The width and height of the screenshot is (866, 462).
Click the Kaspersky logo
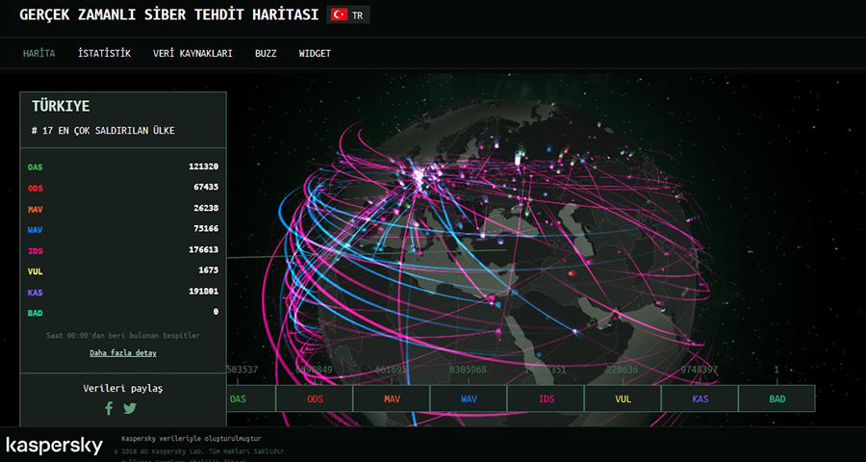coord(54,446)
